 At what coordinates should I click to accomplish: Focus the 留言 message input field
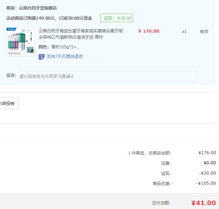point(107,76)
